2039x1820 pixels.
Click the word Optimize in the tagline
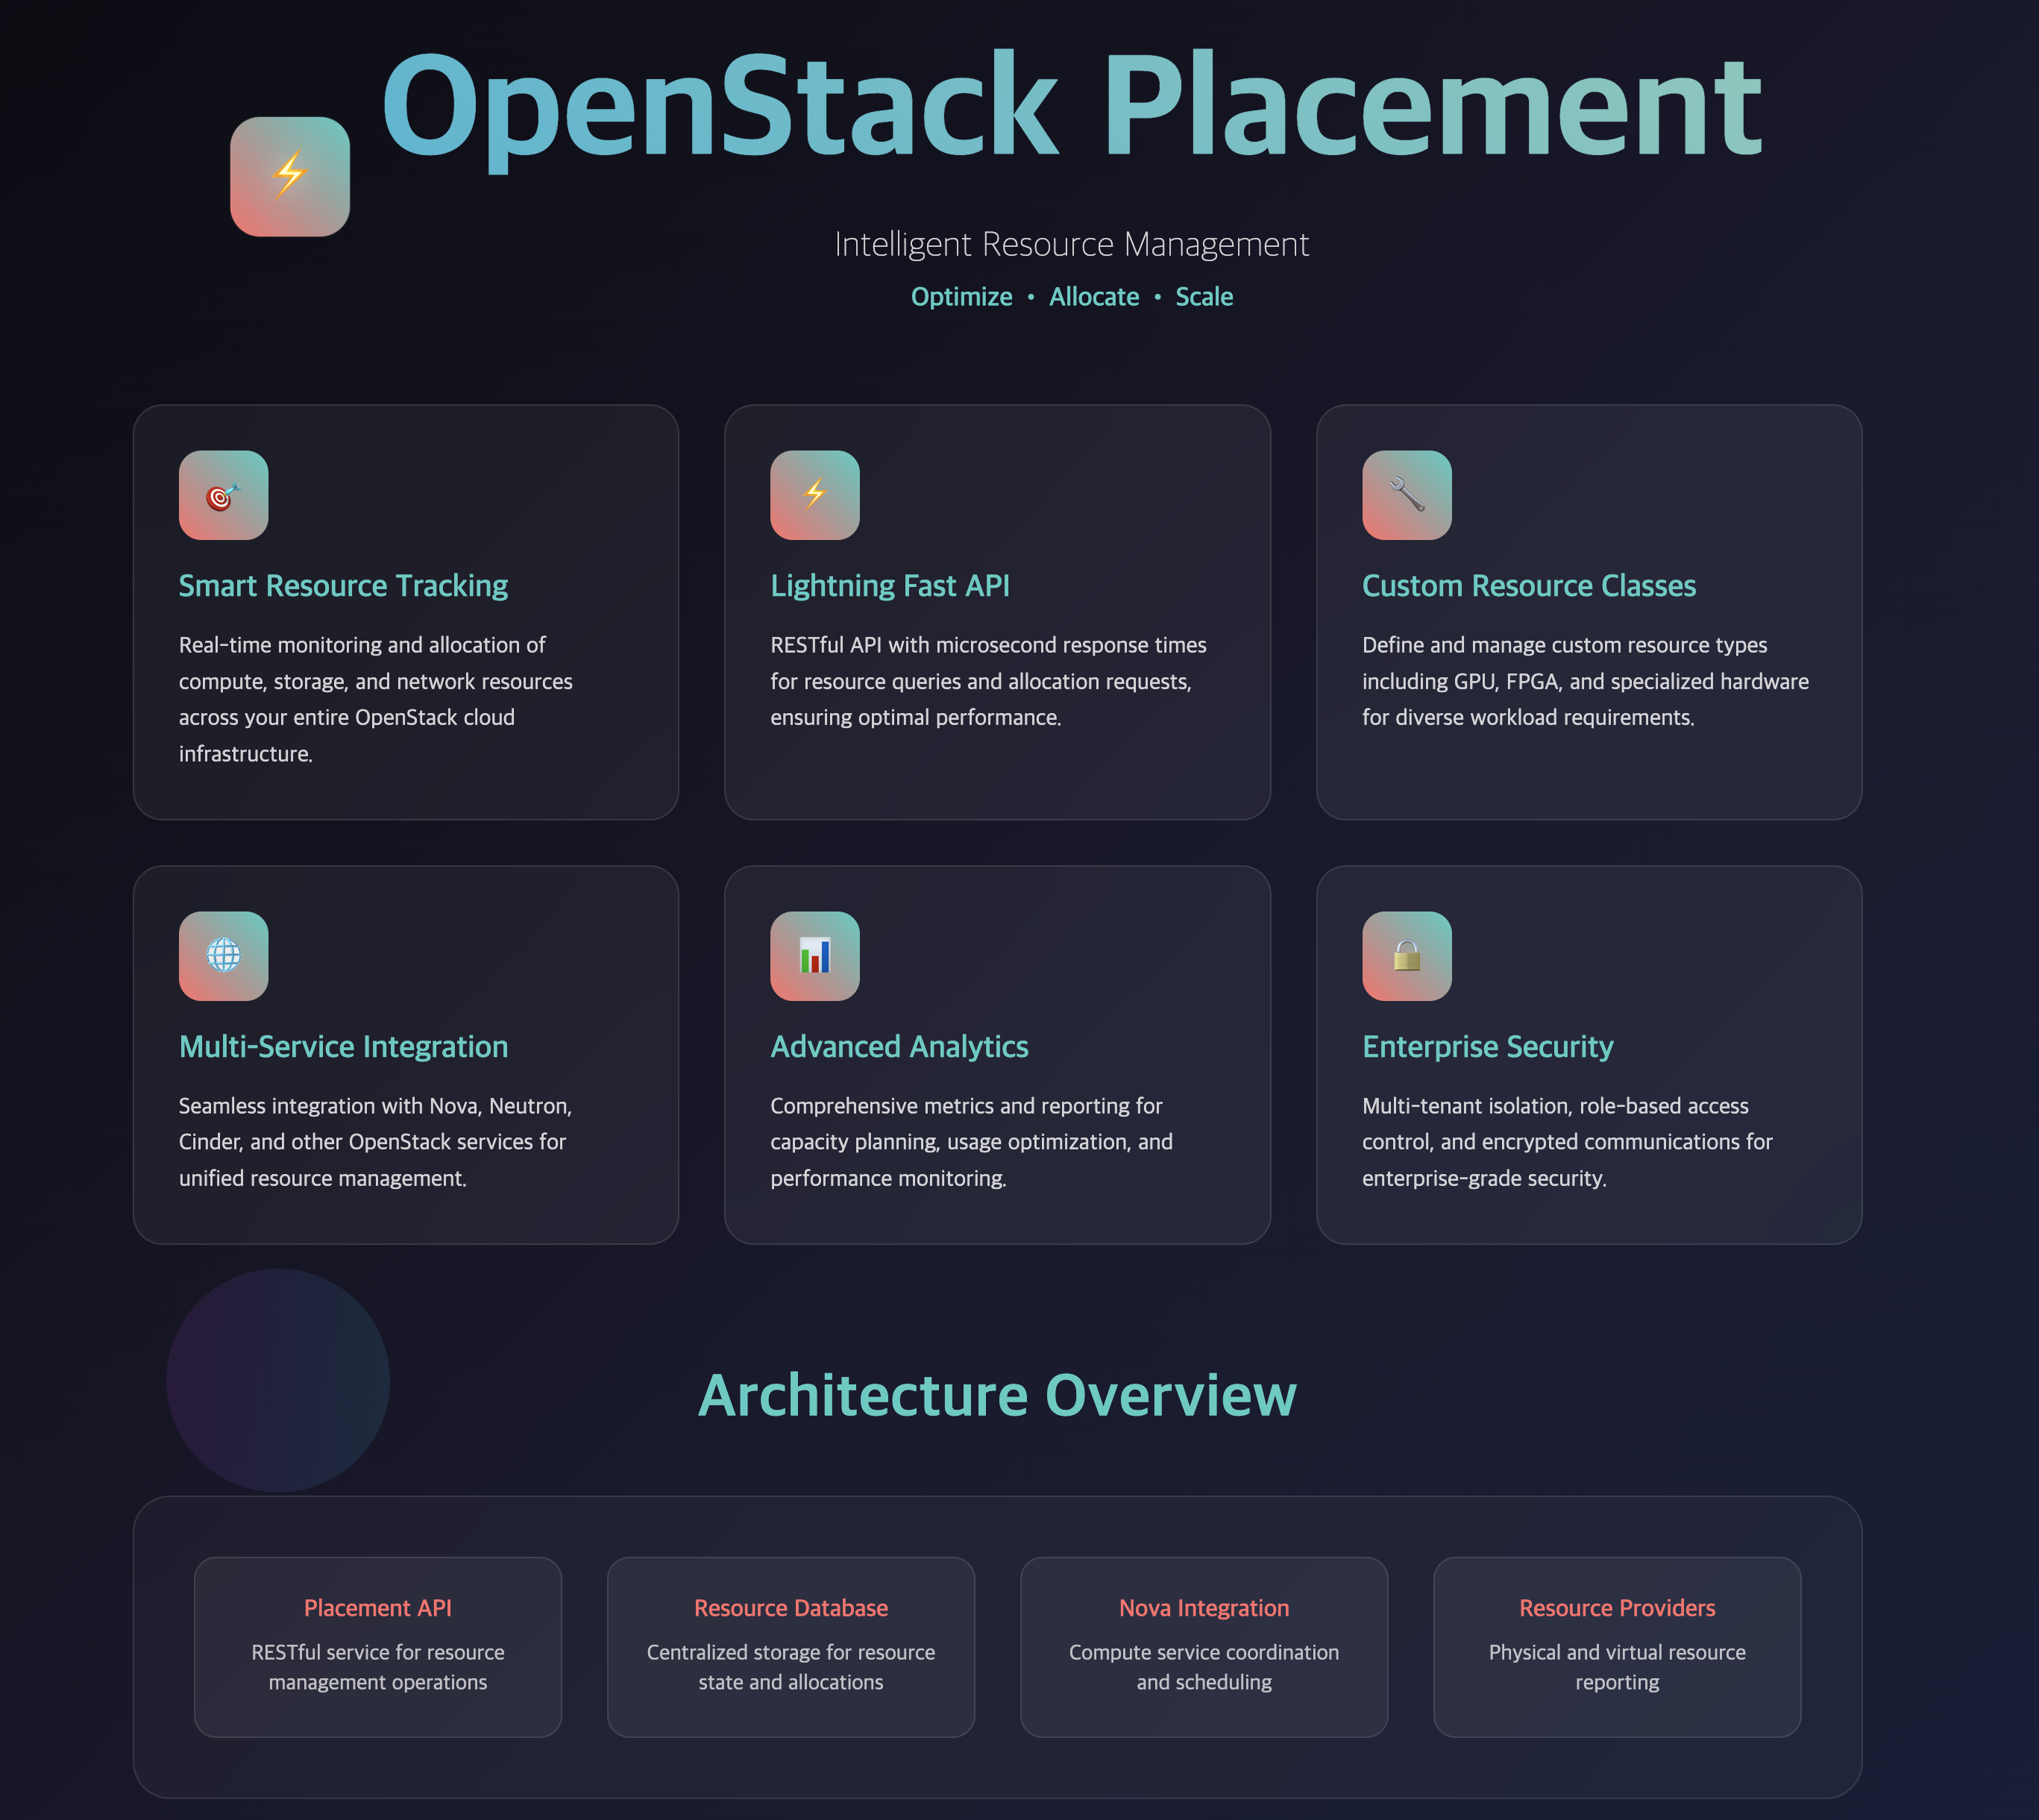point(961,297)
